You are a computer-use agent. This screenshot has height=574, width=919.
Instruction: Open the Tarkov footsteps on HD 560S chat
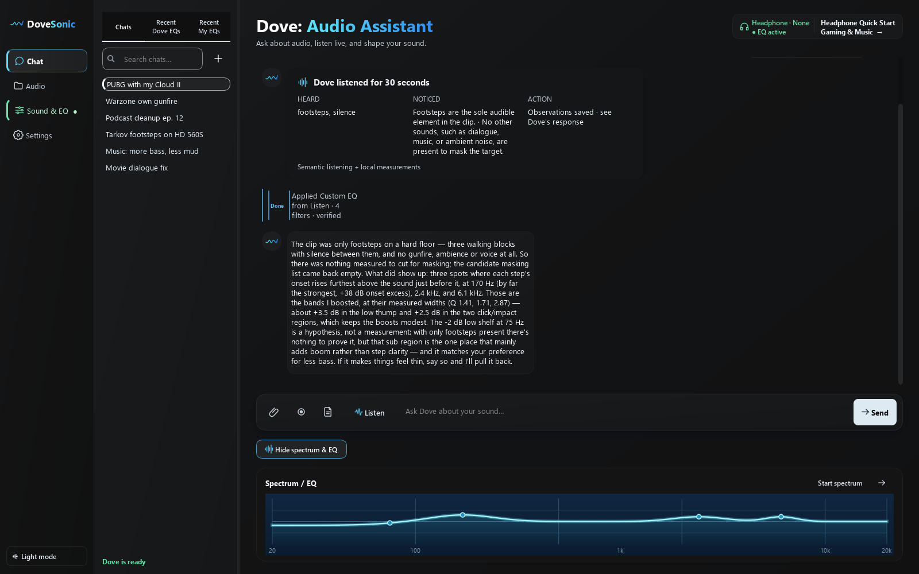coord(166,134)
